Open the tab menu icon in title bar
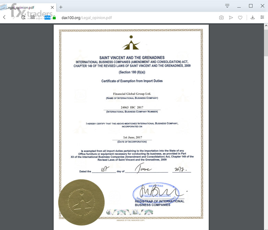Viewport: 268px width, 230px height. tap(227, 6)
